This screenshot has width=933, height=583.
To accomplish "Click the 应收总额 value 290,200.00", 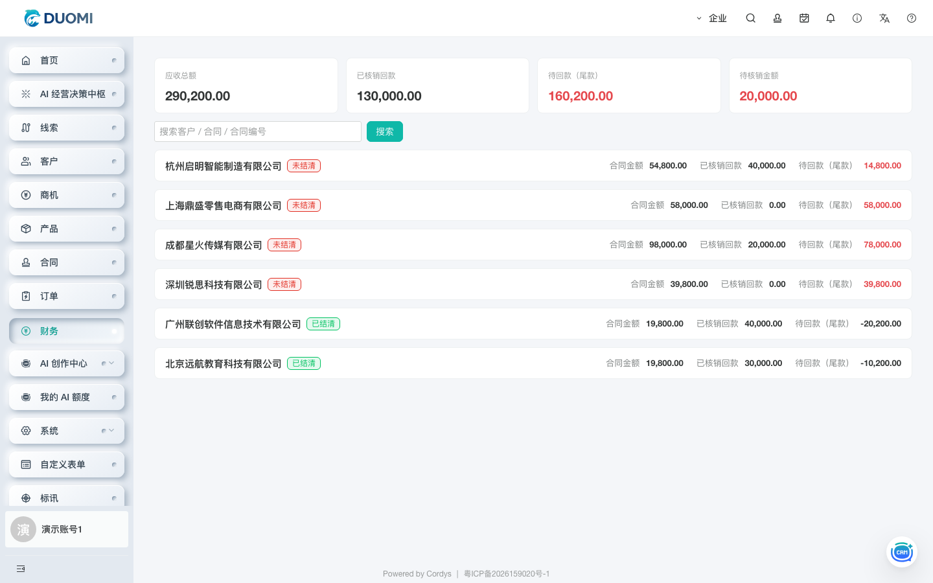I will coord(198,96).
